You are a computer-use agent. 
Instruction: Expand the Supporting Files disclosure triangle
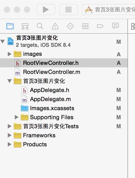(17, 117)
